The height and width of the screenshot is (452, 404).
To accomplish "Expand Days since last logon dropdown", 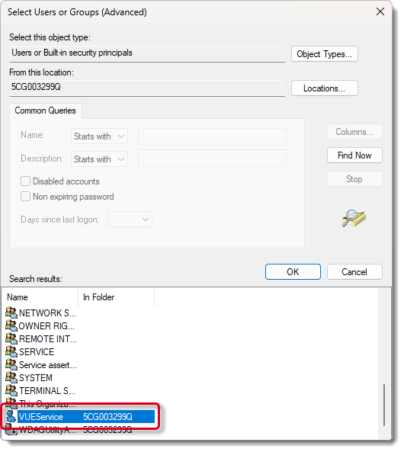I will [130, 220].
